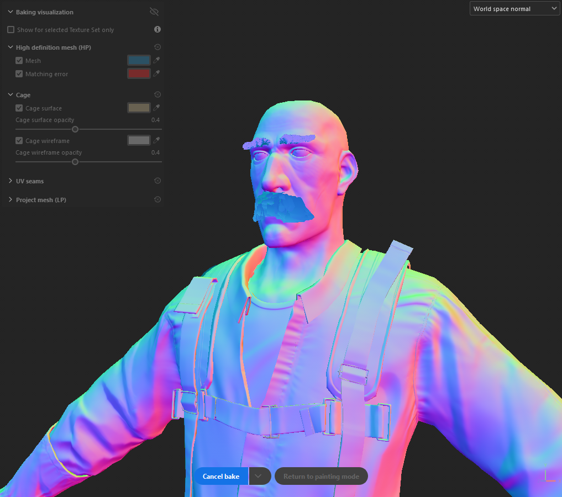Image resolution: width=562 pixels, height=497 pixels.
Task: Reset the Cage section settings
Action: (x=157, y=94)
